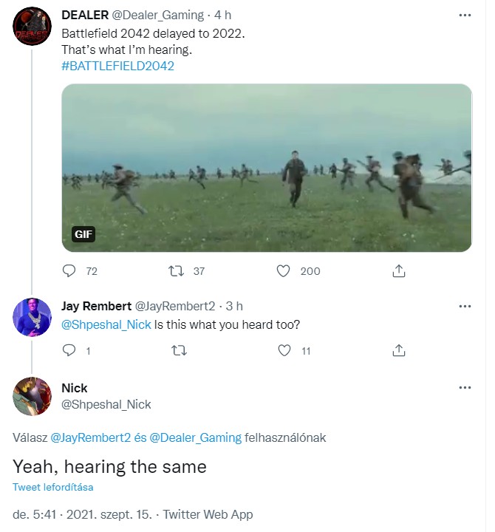
Task: Click the Twitter Web App source link
Action: pyautogui.click(x=208, y=514)
